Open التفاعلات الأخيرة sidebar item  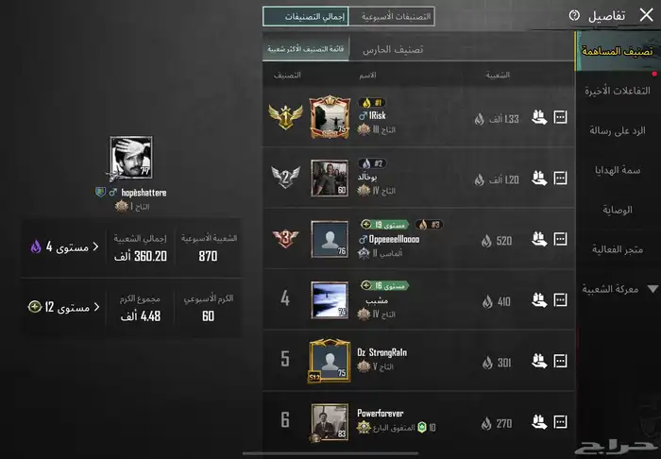(x=618, y=91)
